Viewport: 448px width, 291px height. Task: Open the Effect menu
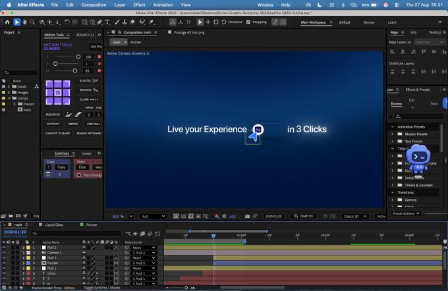139,5
